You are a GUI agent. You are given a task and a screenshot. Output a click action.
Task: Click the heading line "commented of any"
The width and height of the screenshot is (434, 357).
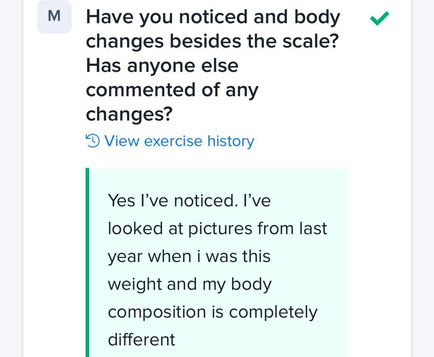tap(172, 90)
